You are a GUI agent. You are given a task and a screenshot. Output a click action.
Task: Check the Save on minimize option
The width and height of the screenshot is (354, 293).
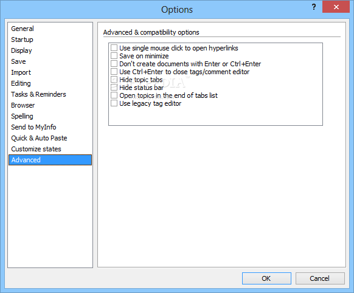pyautogui.click(x=114, y=56)
